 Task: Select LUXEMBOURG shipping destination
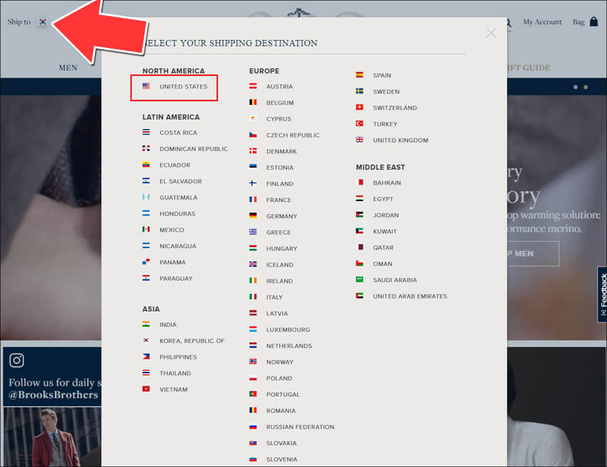point(288,330)
